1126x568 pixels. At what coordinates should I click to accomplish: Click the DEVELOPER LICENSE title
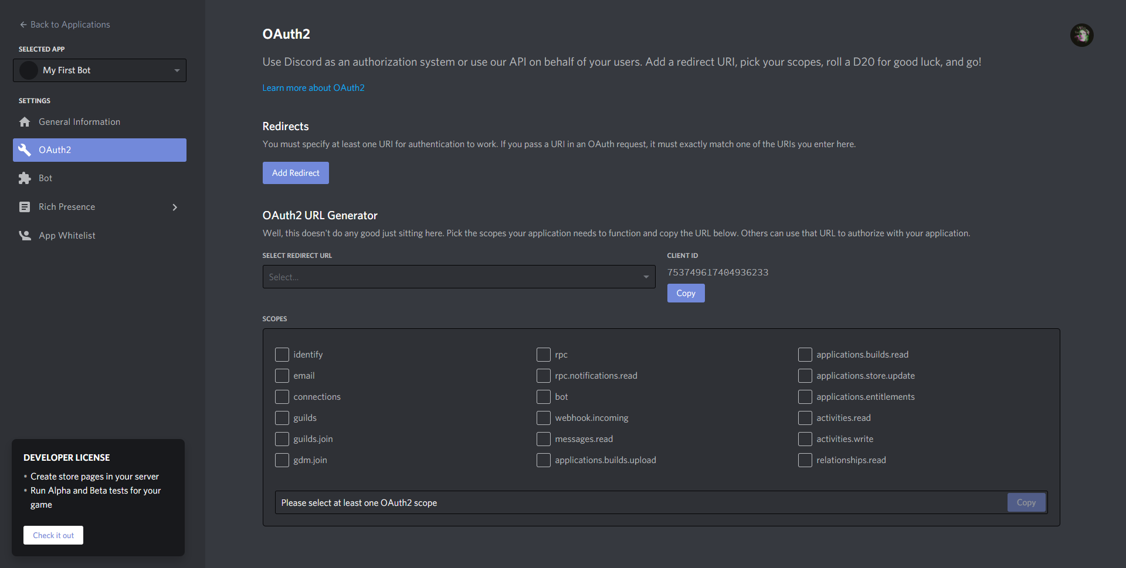coord(67,458)
